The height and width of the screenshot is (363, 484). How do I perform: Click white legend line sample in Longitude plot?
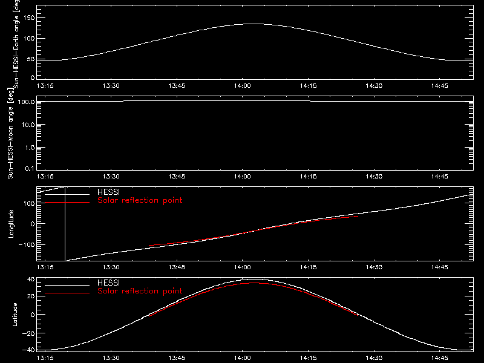[67, 194]
